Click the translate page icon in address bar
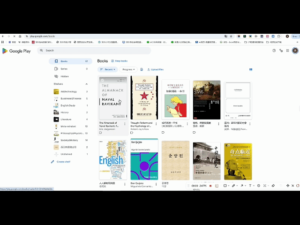The width and height of the screenshot is (300, 225). click(226, 36)
